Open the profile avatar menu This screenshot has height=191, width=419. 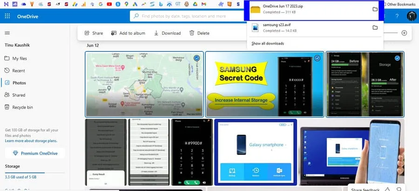(x=412, y=16)
